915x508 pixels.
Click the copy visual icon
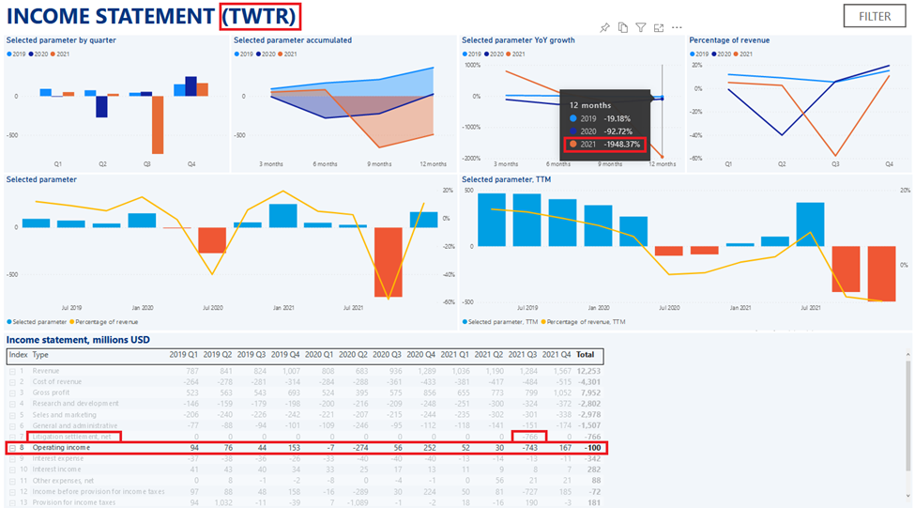(623, 28)
